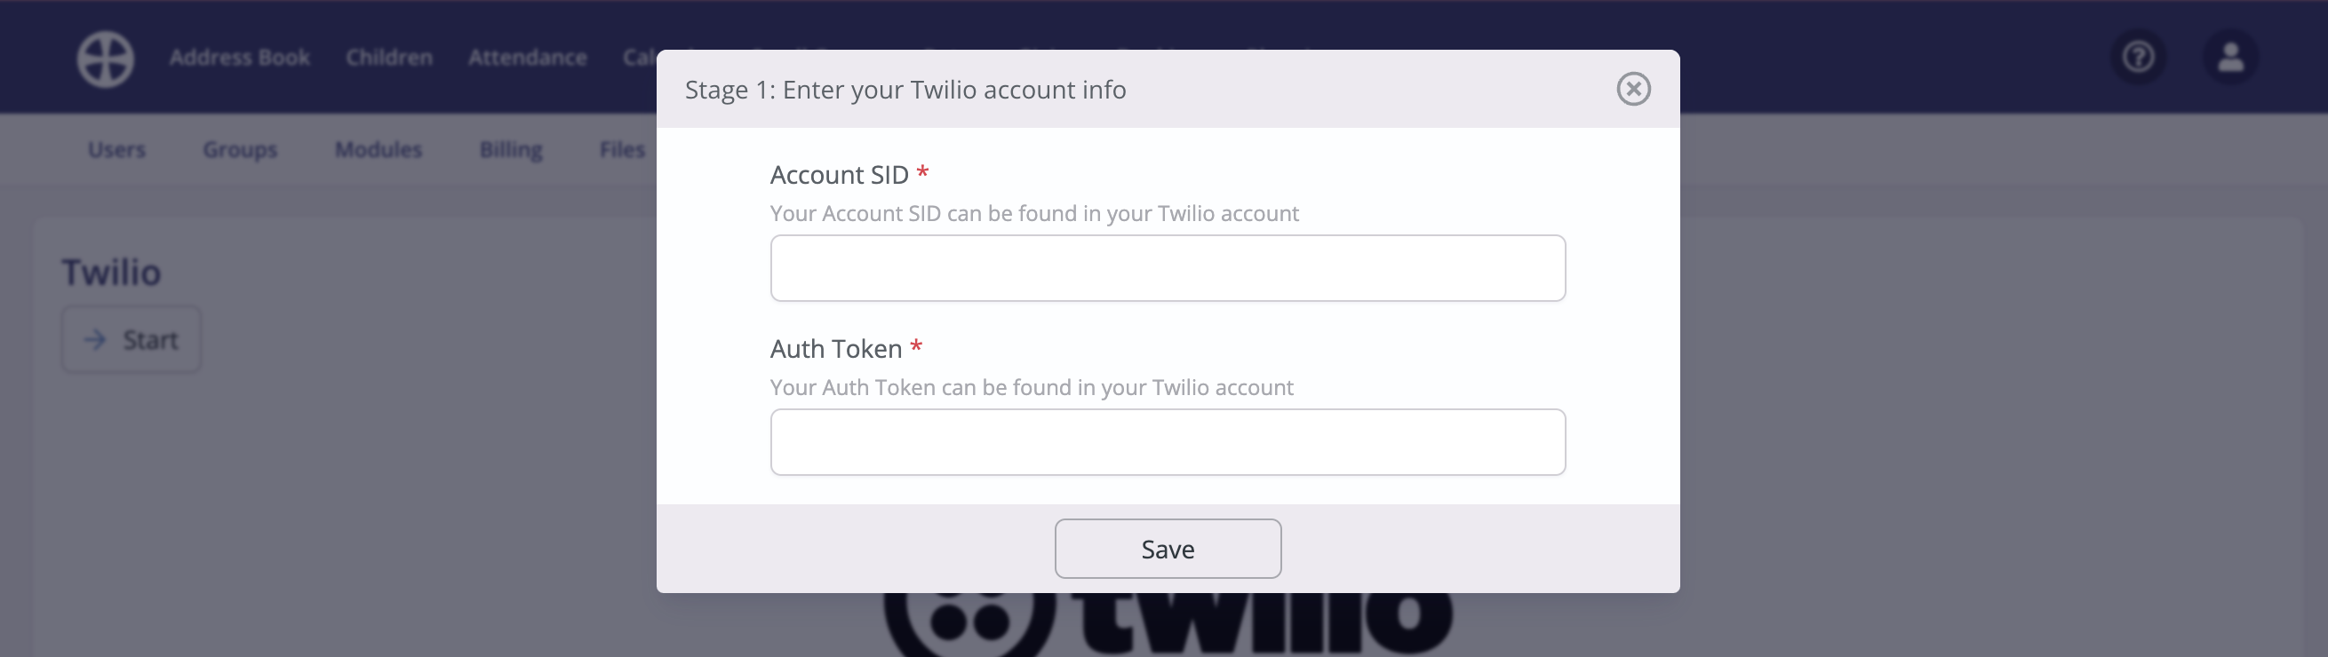Click the arrow icon on the Start button

click(95, 340)
